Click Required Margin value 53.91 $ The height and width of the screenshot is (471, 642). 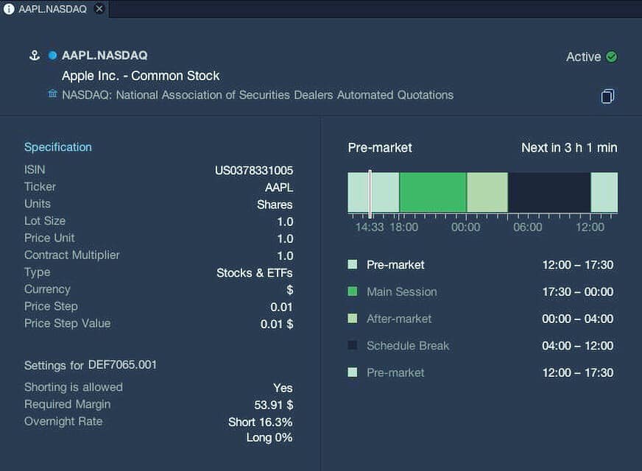pyautogui.click(x=273, y=405)
